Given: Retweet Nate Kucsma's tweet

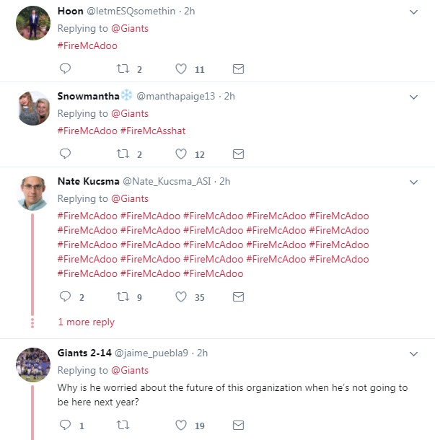Looking at the screenshot, I should click(123, 296).
